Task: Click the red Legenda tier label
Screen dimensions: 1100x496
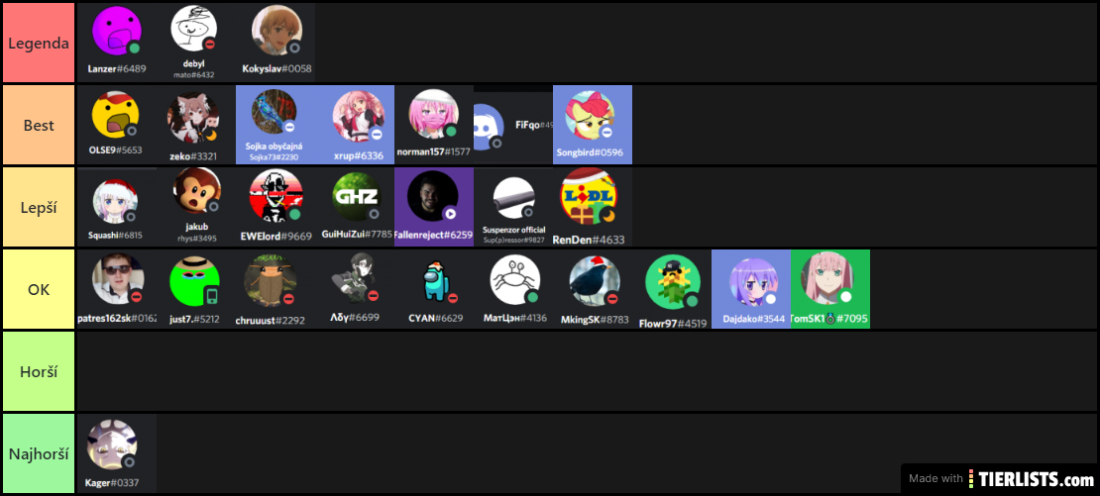Action: [x=39, y=43]
